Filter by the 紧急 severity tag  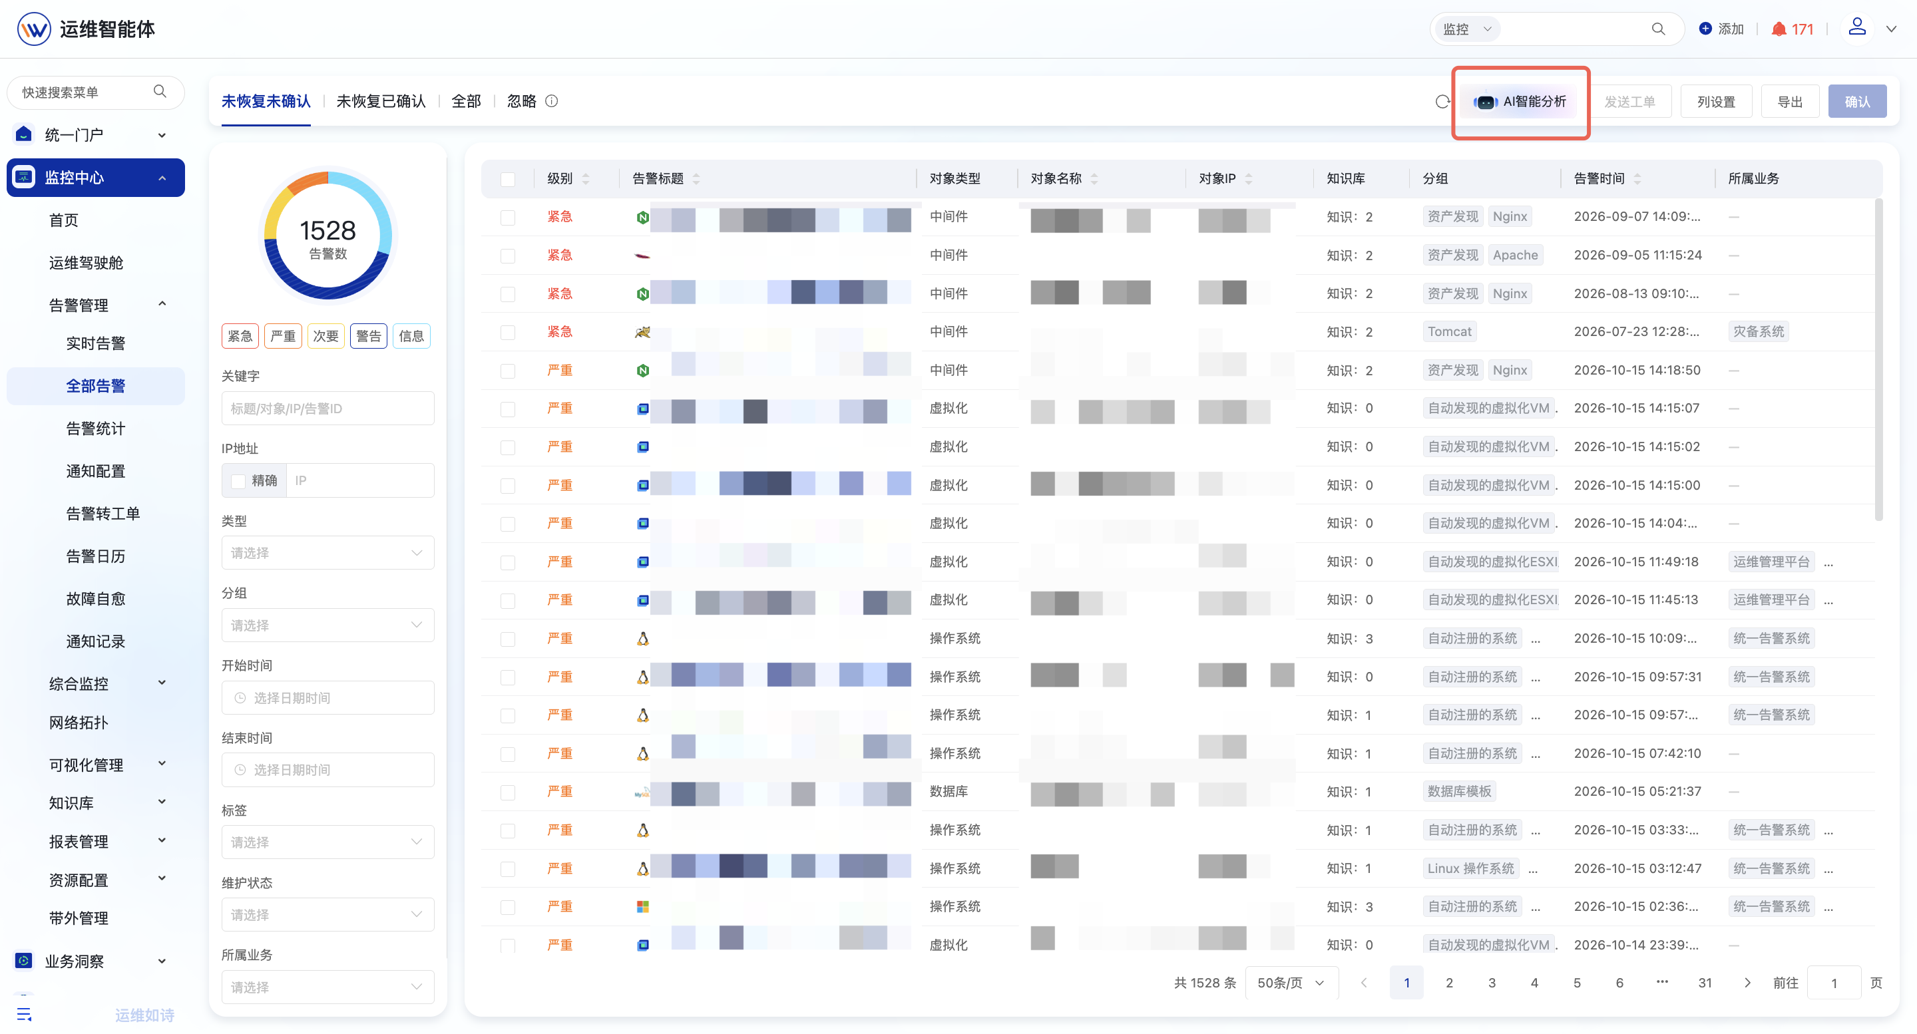(240, 335)
